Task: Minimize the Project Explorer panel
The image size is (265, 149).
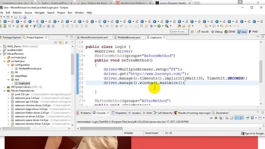Action: pos(67,37)
